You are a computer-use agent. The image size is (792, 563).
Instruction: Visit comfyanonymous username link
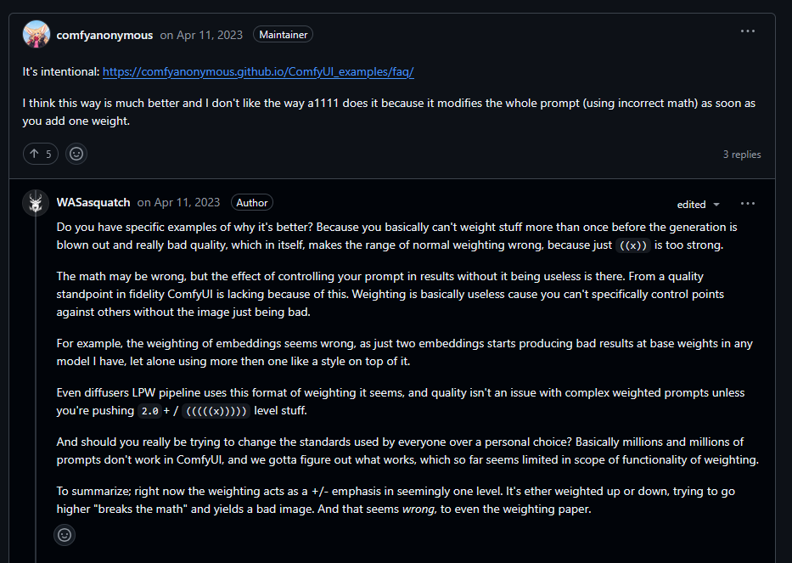coord(104,35)
